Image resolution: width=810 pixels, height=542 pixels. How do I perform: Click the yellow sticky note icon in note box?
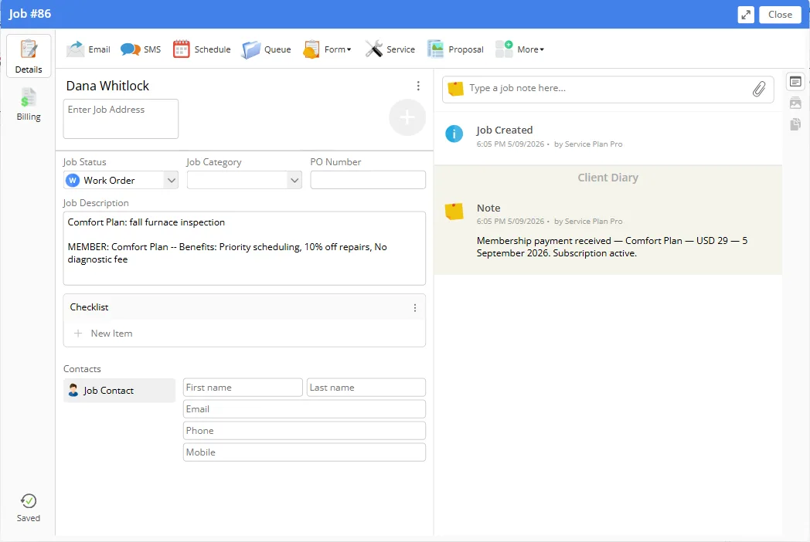click(x=455, y=88)
